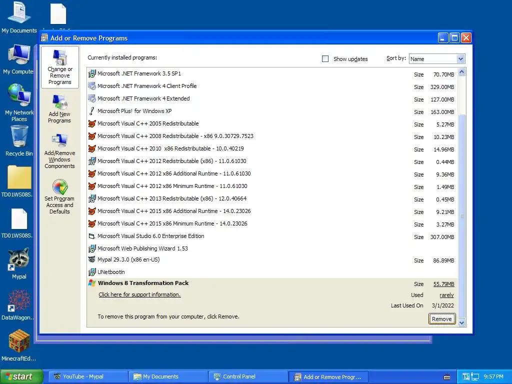
Task: Click the Visual C++ 2010 x86 Redistributable icon
Action: tap(92, 148)
